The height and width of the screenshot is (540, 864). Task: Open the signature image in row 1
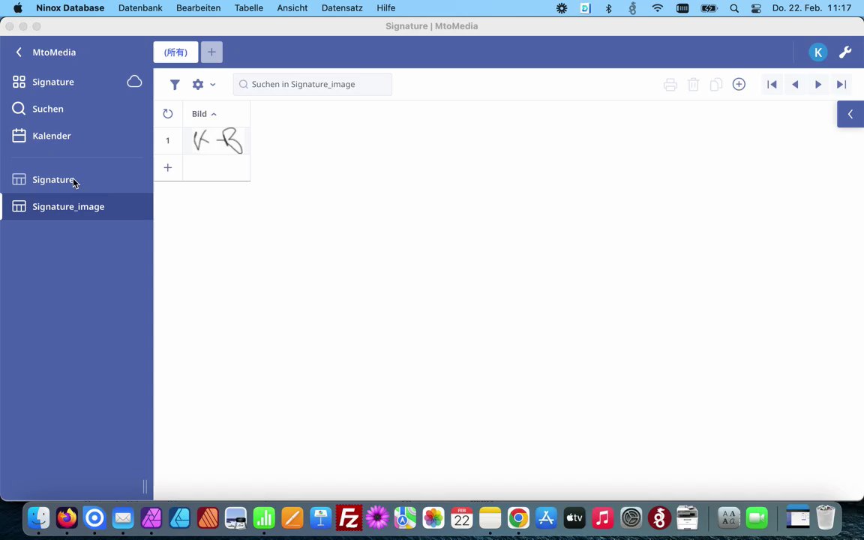click(217, 141)
